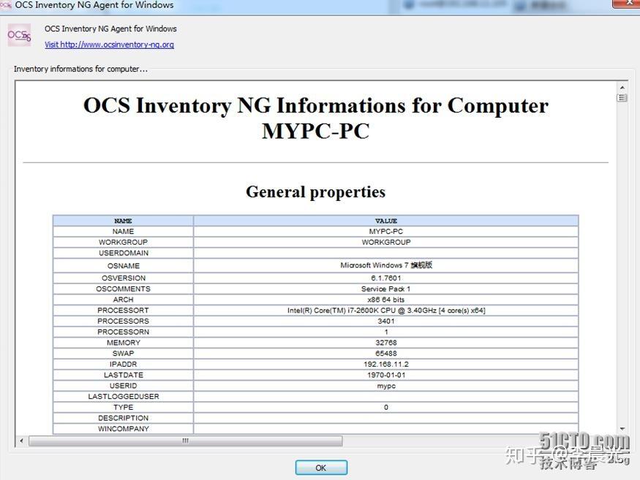Image resolution: width=640 pixels, height=480 pixels.
Task: Click the Service Pack 1 comments cell
Action: 385,289
